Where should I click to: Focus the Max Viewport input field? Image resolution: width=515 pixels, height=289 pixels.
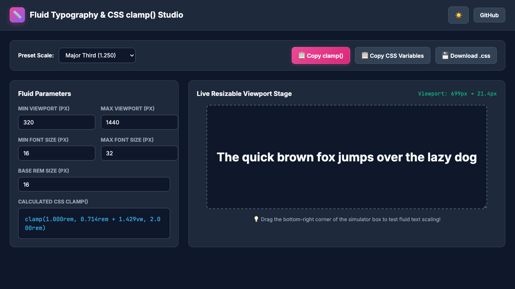tap(139, 122)
